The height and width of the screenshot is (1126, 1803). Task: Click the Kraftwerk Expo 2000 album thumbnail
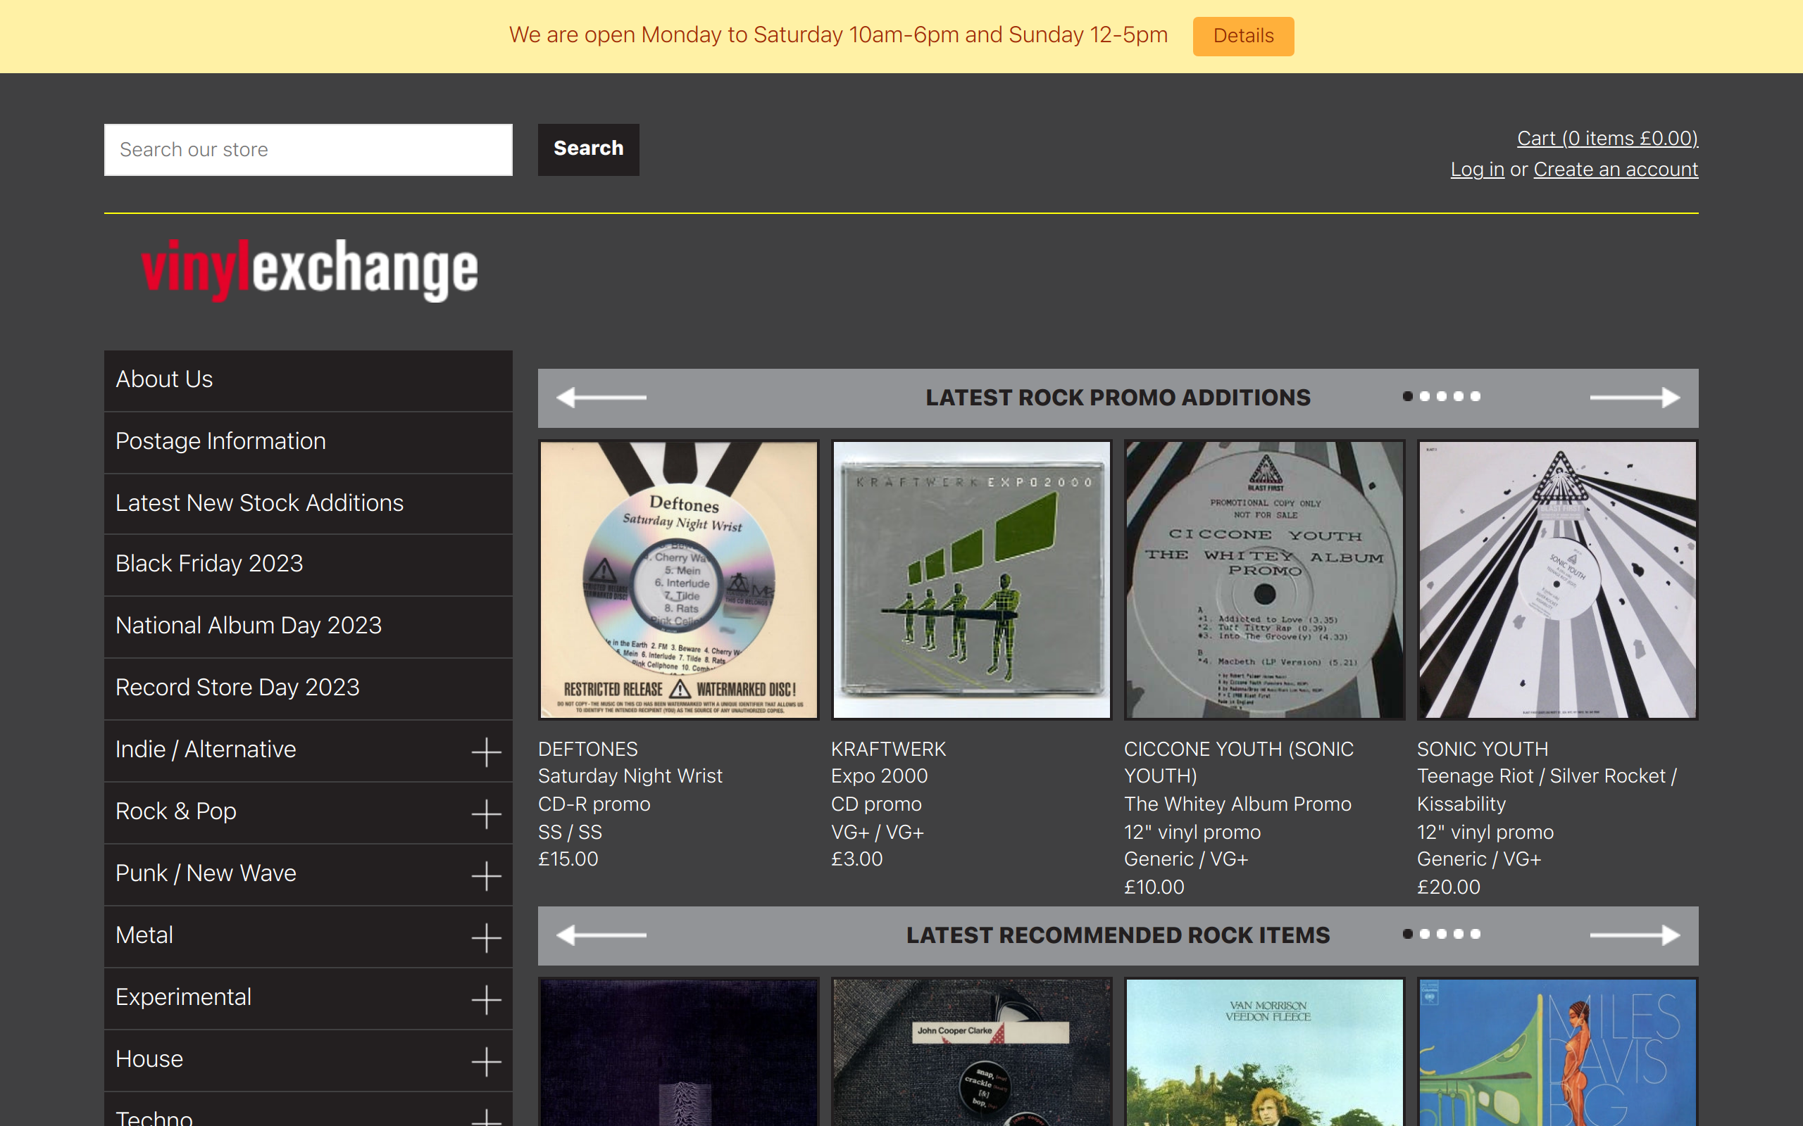click(971, 580)
